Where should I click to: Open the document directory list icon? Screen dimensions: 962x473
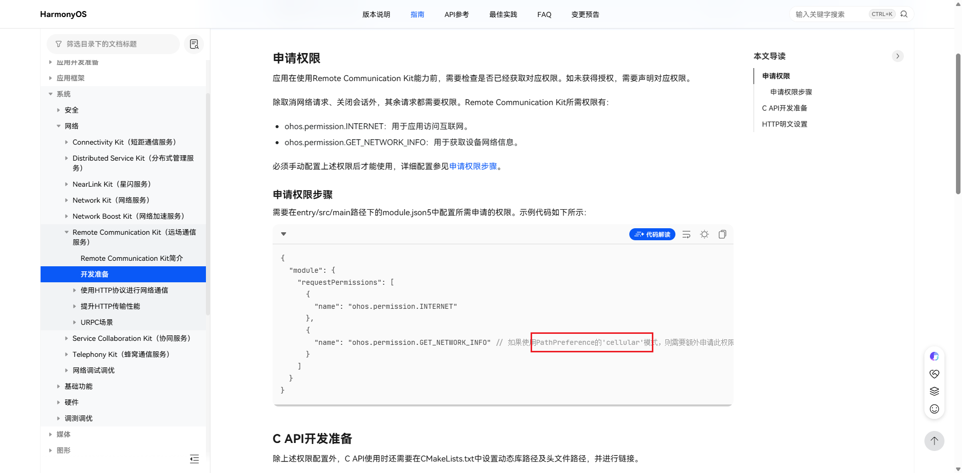click(194, 44)
